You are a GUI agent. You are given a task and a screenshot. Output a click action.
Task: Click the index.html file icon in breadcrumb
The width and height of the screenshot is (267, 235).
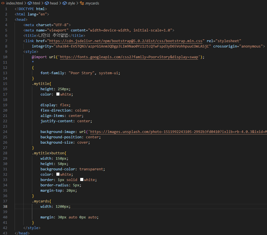pyautogui.click(x=3, y=3)
